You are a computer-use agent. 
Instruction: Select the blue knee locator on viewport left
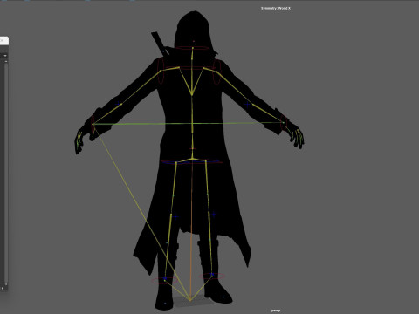click(x=175, y=216)
